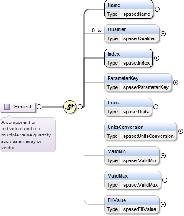Collapse the Element node minus button
The image size is (184, 216).
39,107
